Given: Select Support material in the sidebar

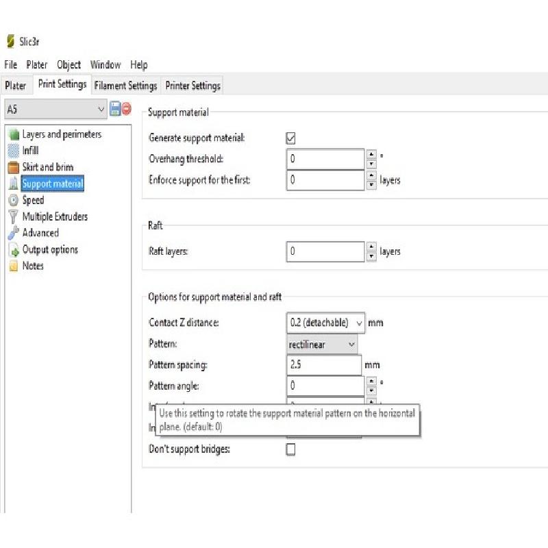Looking at the screenshot, I should (x=53, y=184).
